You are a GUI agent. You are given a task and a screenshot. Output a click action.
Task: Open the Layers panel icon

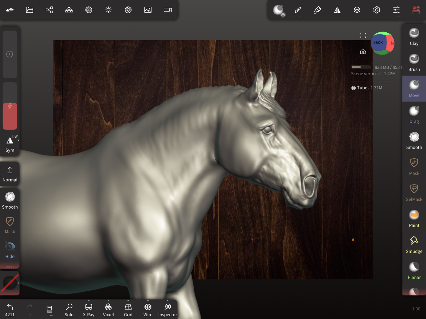click(357, 10)
